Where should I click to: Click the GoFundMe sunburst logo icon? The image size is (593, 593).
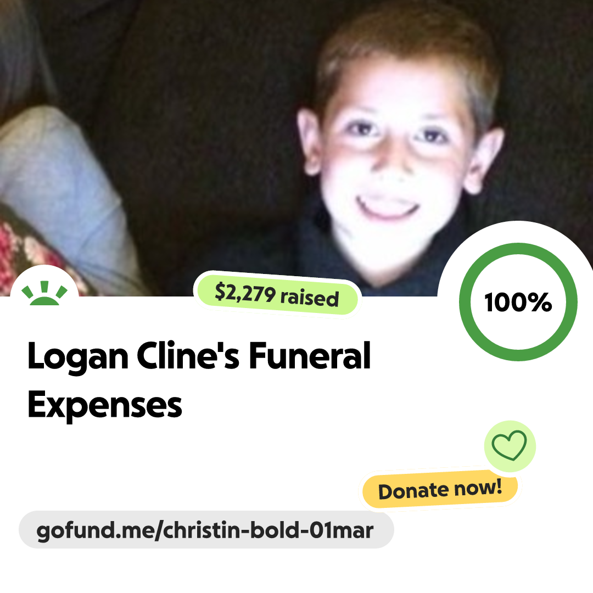44,293
